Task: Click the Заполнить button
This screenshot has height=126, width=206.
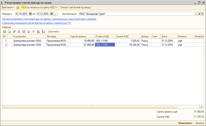Action: 54,32
